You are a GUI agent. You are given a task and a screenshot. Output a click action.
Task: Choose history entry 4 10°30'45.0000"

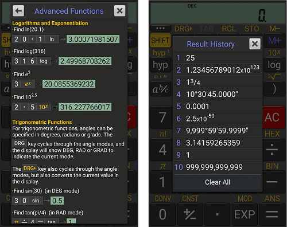[x=218, y=94]
